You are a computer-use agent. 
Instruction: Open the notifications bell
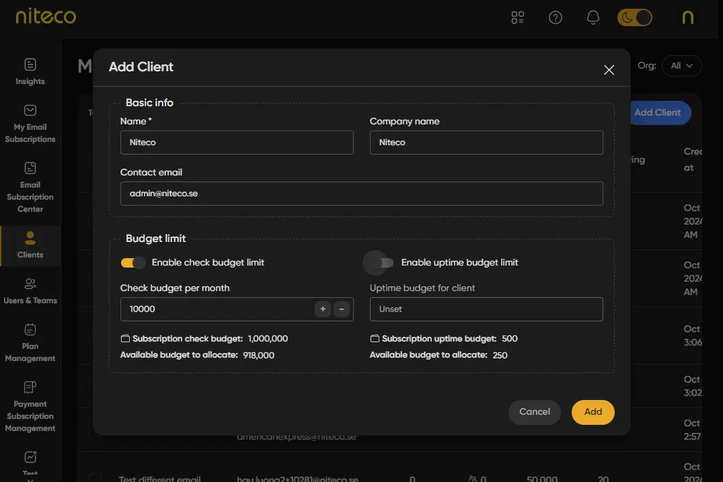tap(593, 17)
